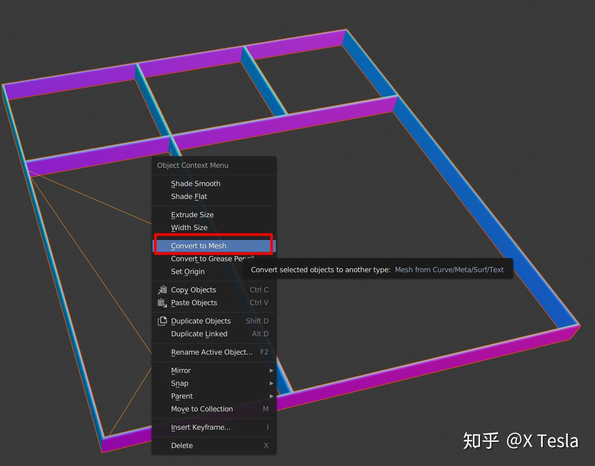Apply Shade Smooth to the object
The image size is (595, 466).
click(196, 184)
